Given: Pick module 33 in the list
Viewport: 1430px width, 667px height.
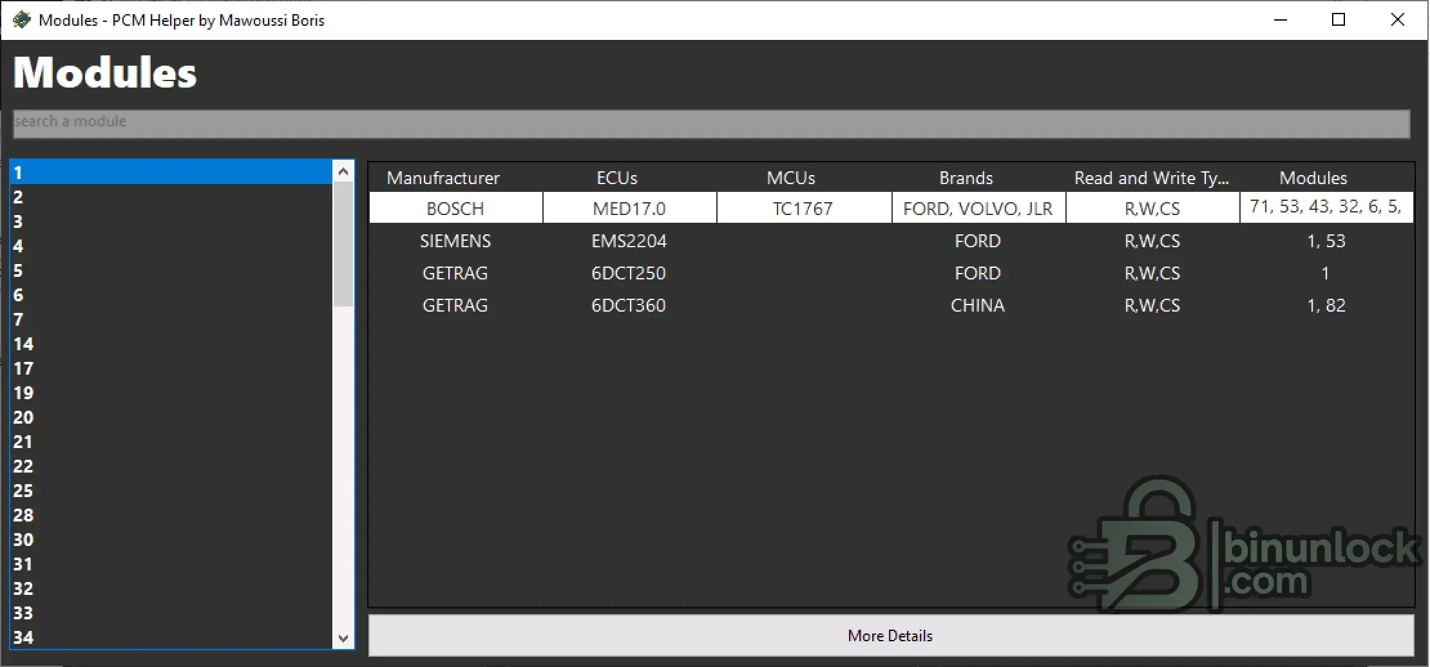Looking at the screenshot, I should [x=171, y=613].
